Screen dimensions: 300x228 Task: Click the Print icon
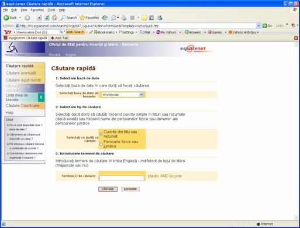tap(123, 18)
